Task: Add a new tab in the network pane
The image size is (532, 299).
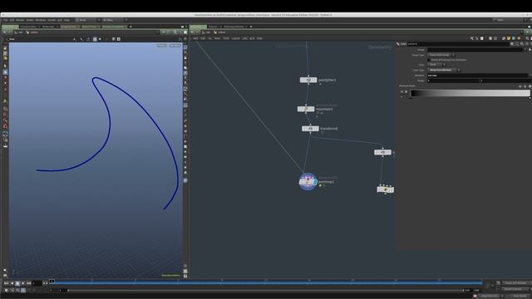Action: point(251,27)
